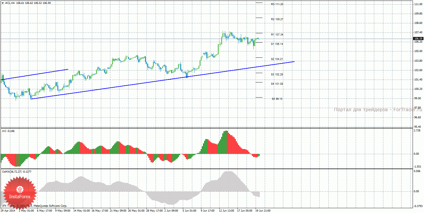The height and width of the screenshot is (213, 424).
Task: Click the 111.00 level on price axis
Action: (417, 4)
